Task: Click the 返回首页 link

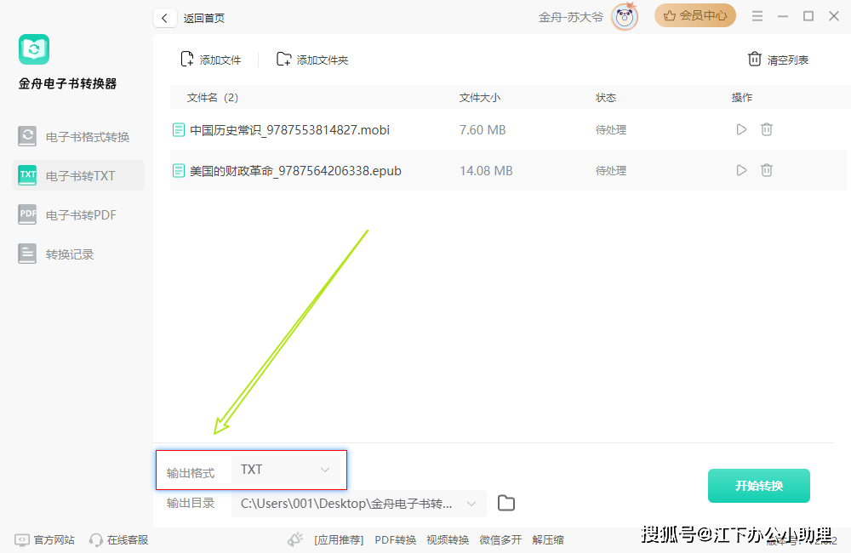Action: click(x=204, y=18)
